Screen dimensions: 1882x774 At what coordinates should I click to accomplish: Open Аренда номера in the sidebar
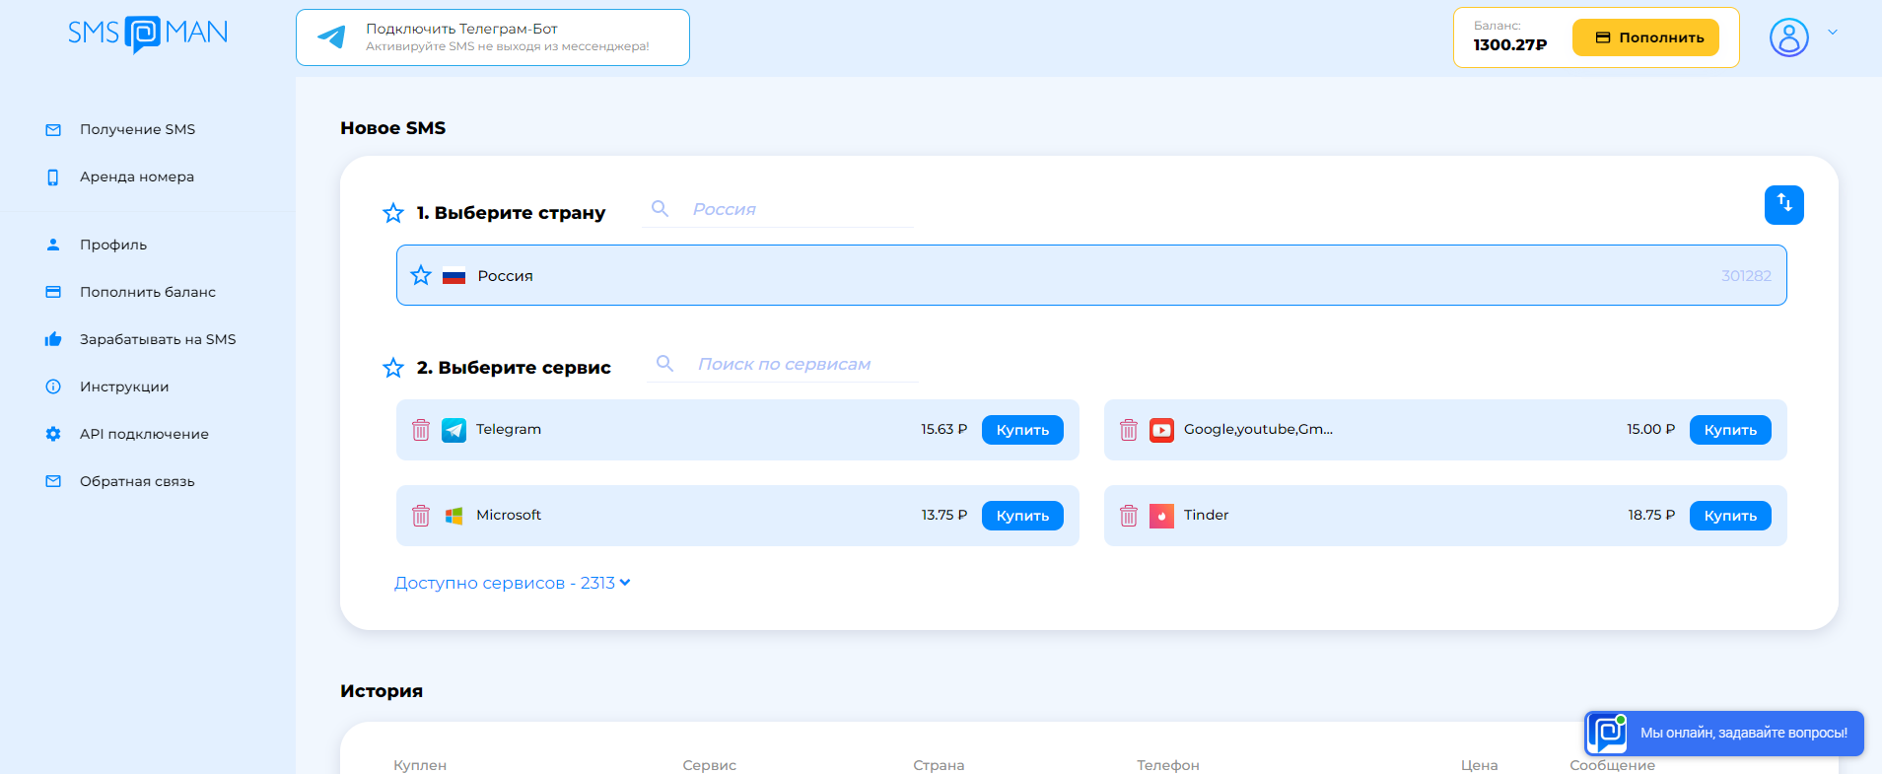[137, 176]
